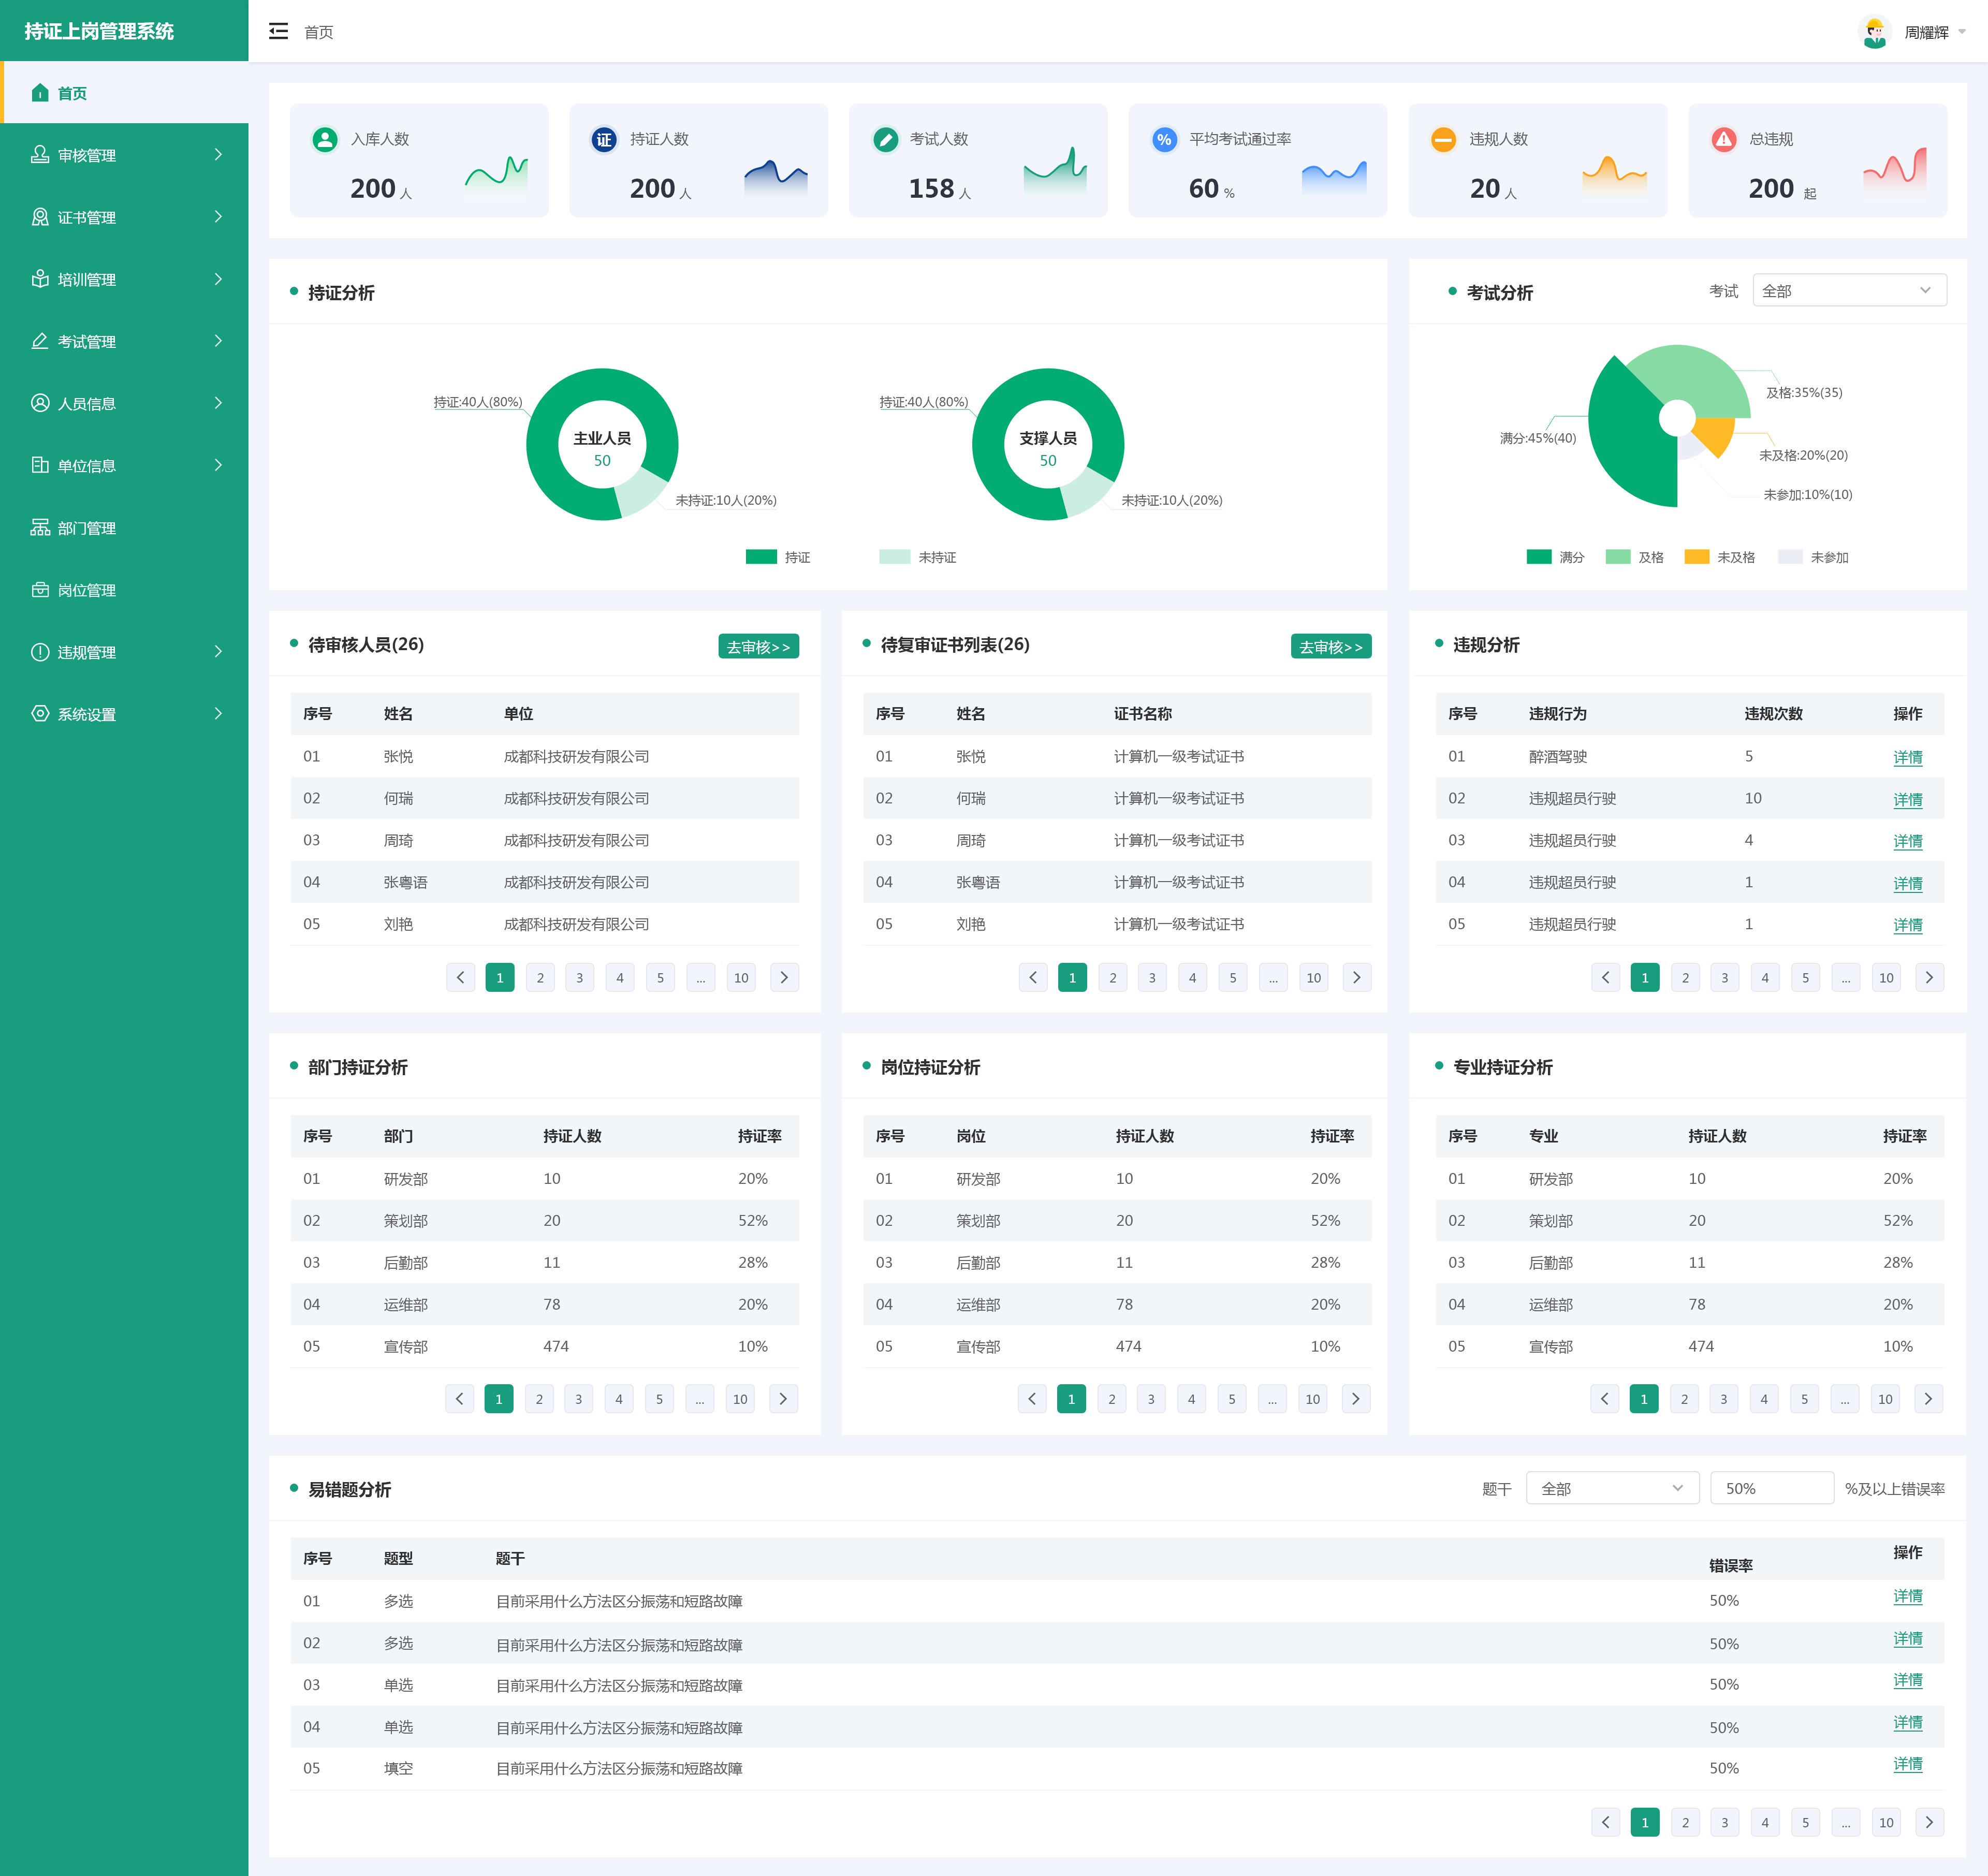Collapse sidebar with hamburger menu icon
This screenshot has height=1876, width=1988.
[278, 31]
